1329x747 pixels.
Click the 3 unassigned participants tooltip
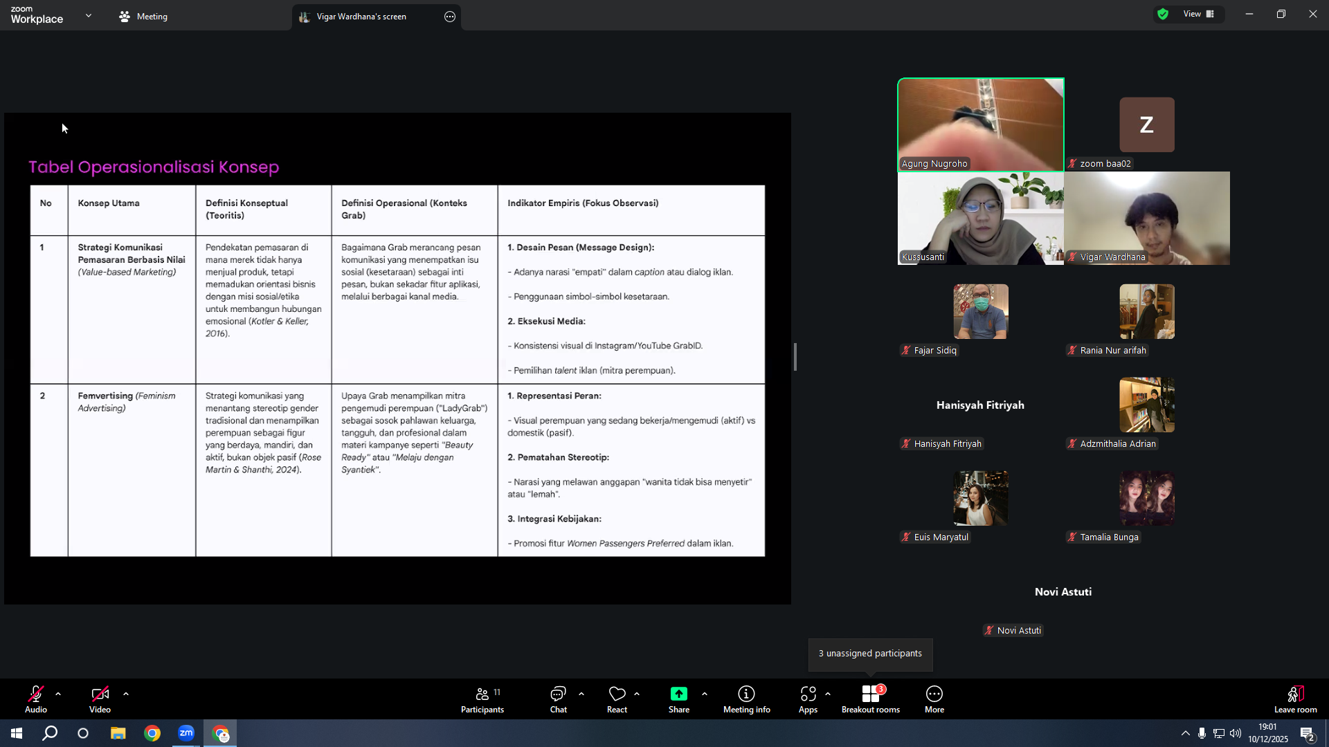pyautogui.click(x=870, y=654)
